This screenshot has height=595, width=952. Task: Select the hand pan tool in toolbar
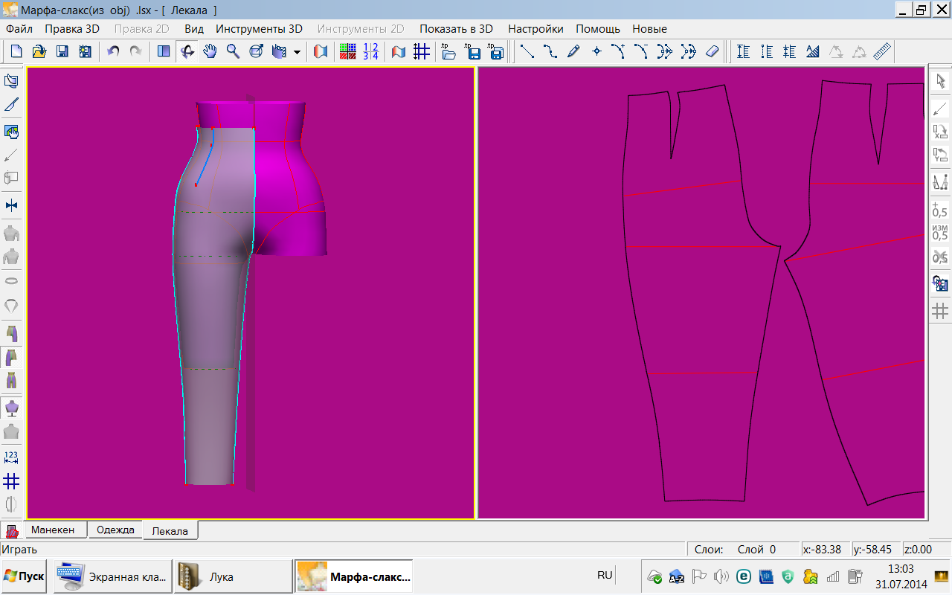[210, 51]
